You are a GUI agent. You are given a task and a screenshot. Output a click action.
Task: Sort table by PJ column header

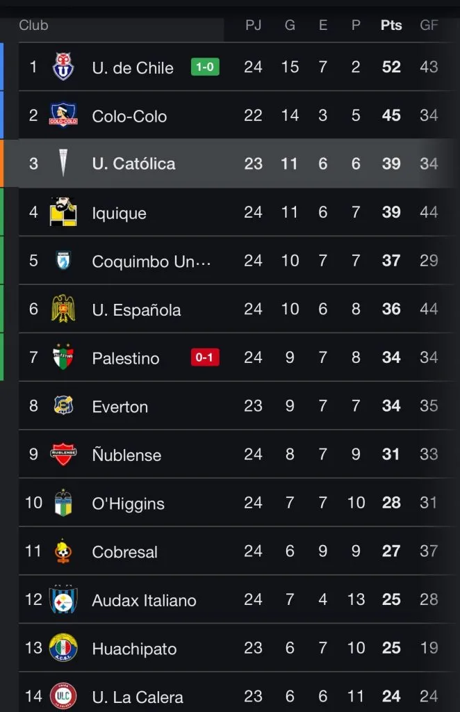coord(253,25)
